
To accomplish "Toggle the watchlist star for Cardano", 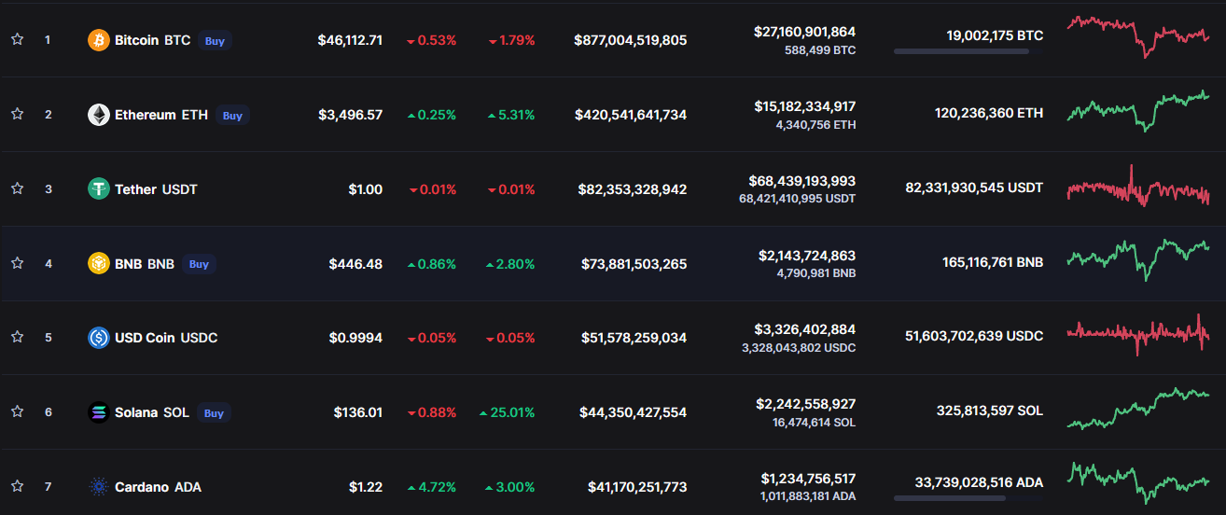I will 17,486.
